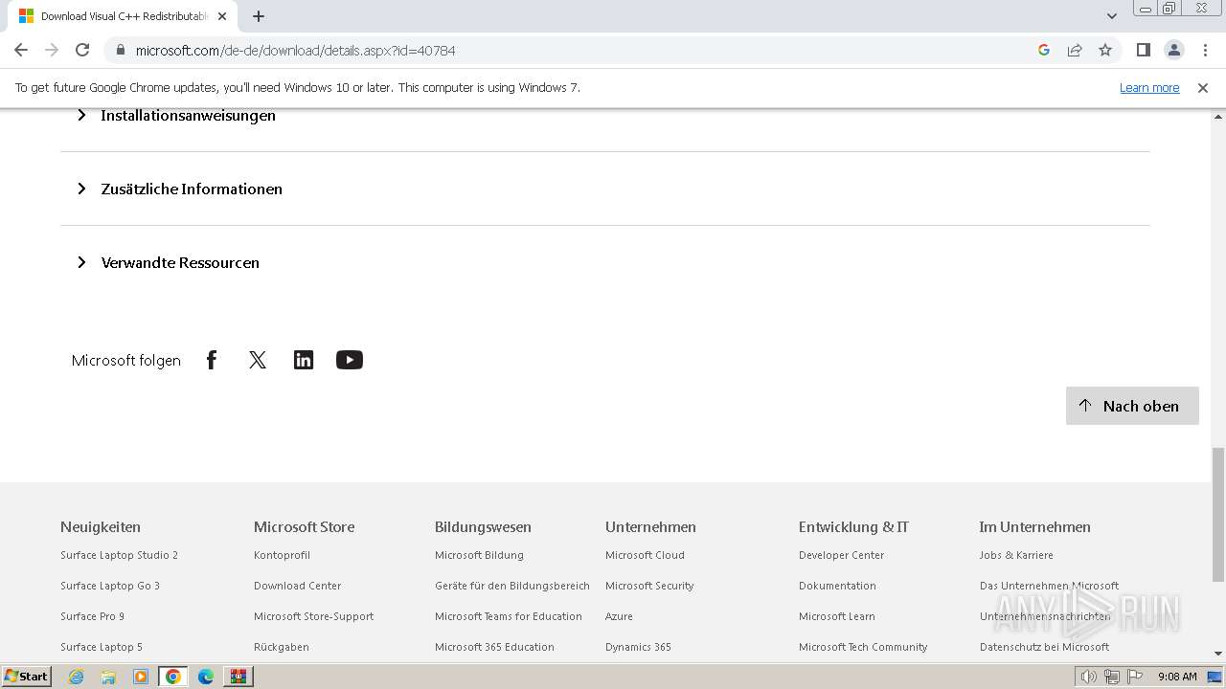
Task: Open the Download Center footer link
Action: [x=297, y=586]
